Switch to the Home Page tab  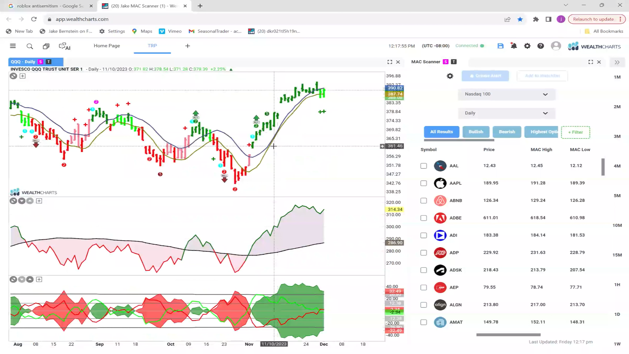(107, 46)
